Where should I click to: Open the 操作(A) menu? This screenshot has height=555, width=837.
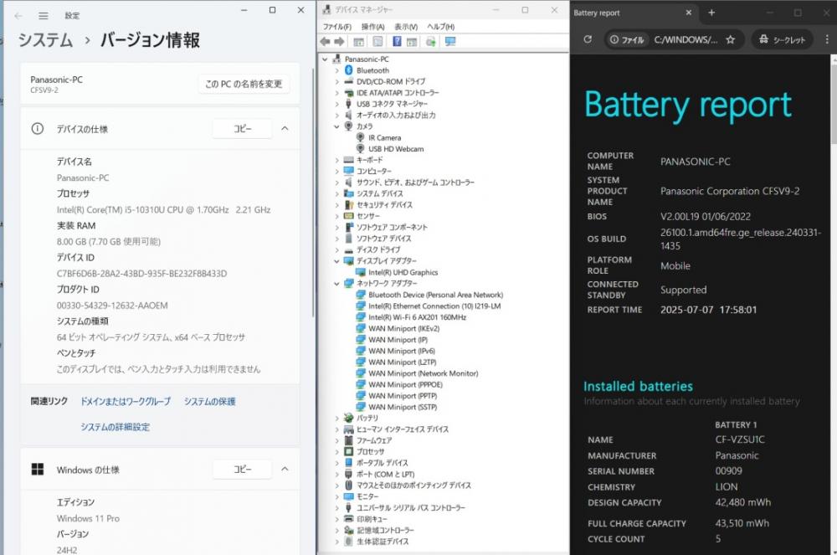pyautogui.click(x=372, y=26)
